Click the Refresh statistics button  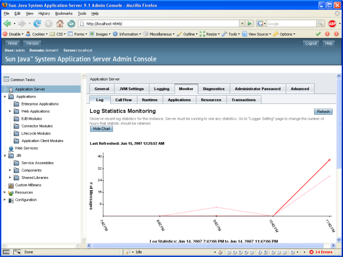pos(323,112)
